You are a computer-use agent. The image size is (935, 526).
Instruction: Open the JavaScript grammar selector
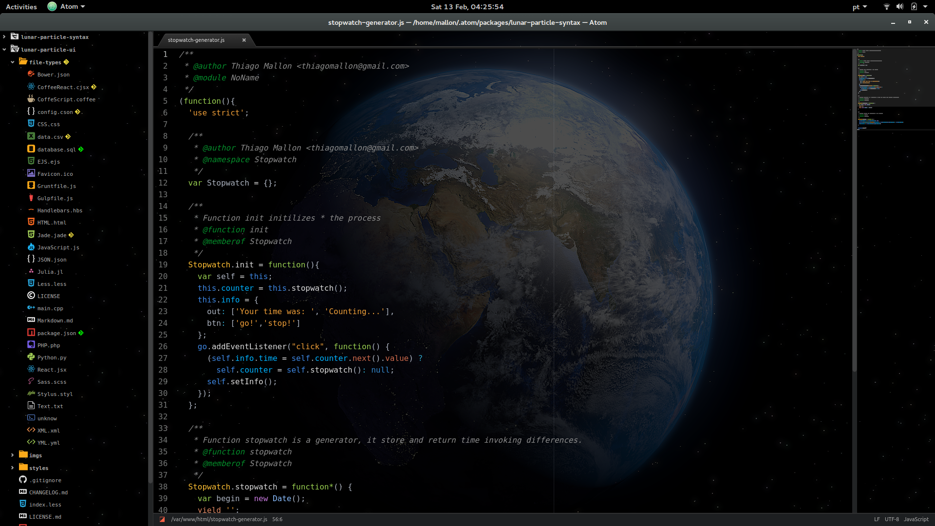pos(916,519)
